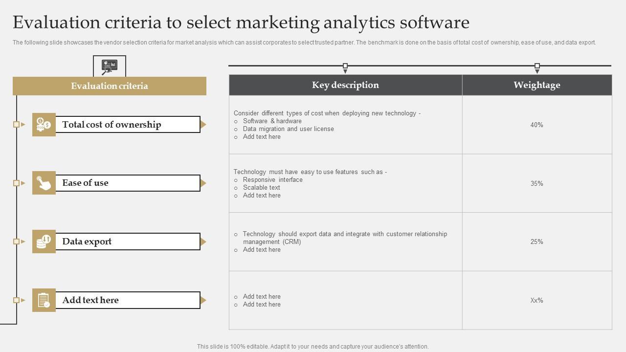This screenshot has height=352, width=626.
Task: Select the 40% weightage cell
Action: pos(537,125)
